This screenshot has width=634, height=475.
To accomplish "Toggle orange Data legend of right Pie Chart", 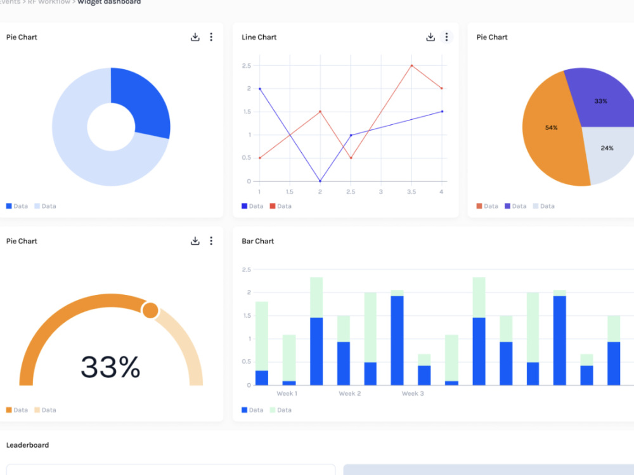I will click(x=487, y=206).
